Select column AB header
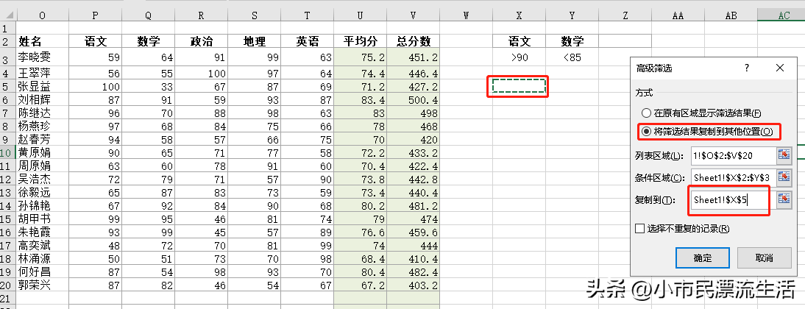This screenshot has width=805, height=309. pos(731,16)
